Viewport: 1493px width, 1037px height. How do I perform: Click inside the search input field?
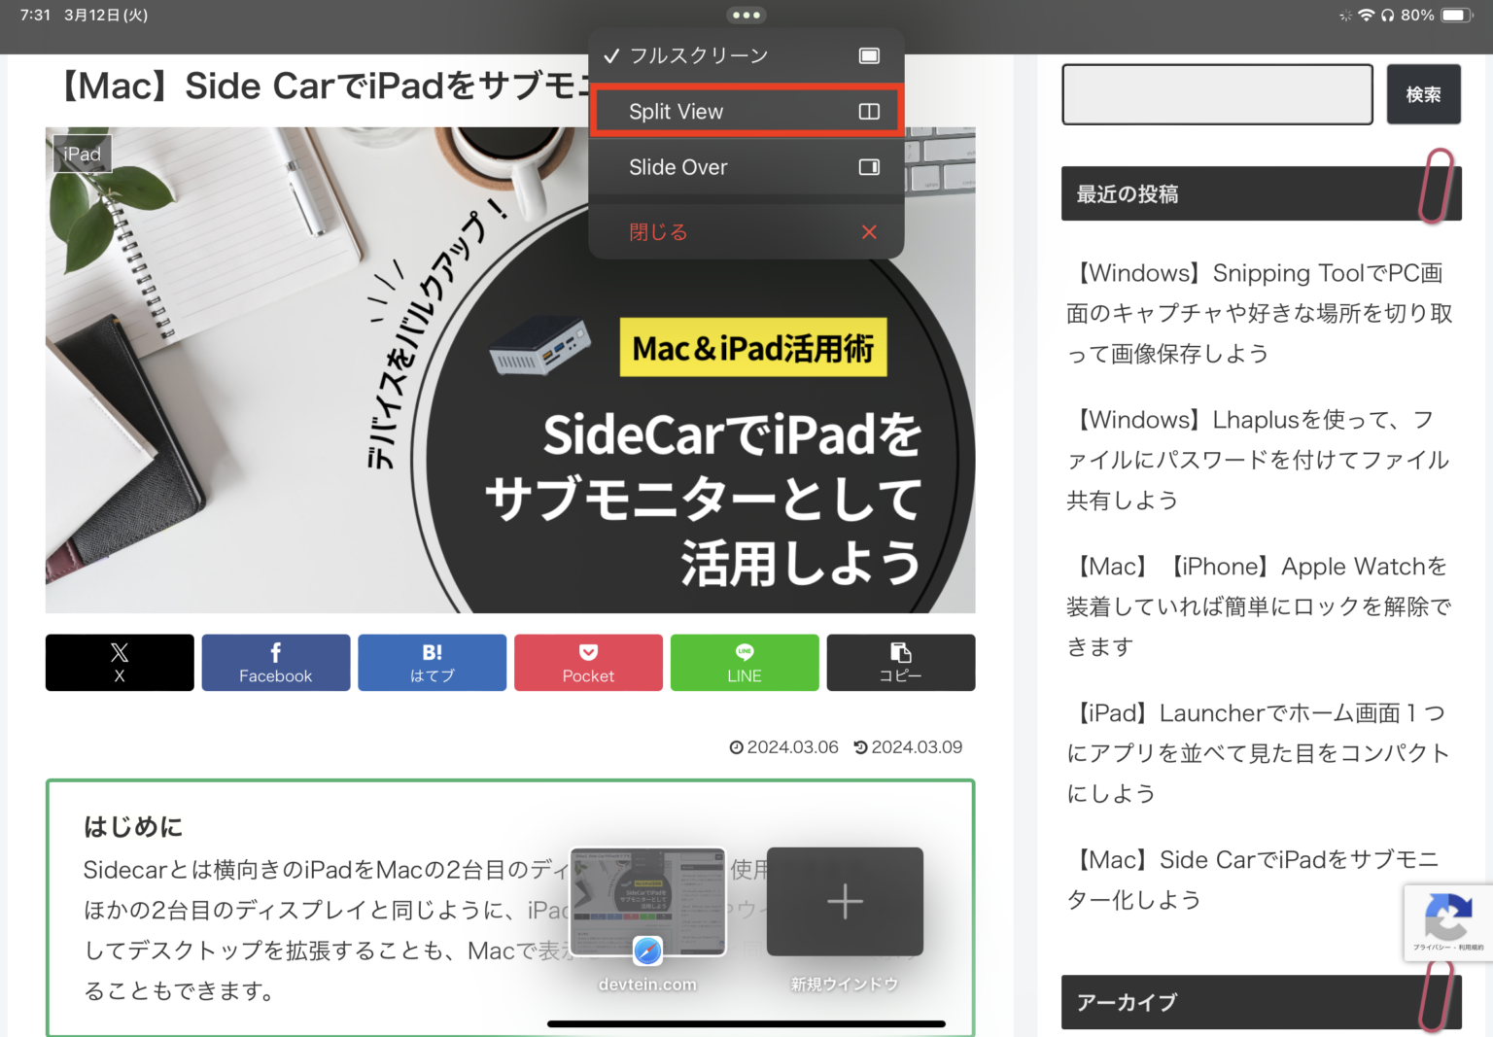(1216, 93)
